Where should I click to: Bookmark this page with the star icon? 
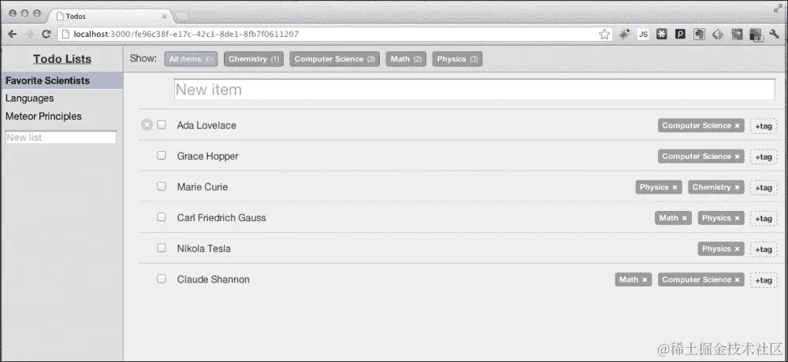coord(604,34)
